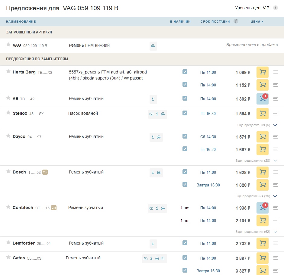Viewport: 284px width, 275px height.
Task: Open the Пн 14:00 delivery time for AE
Action: tap(208, 99)
